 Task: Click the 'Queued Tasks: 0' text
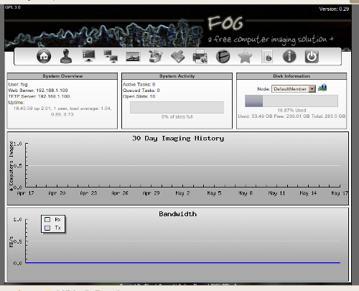point(141,91)
